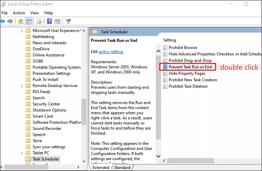262x171 pixels.
Task: Click the Prohibit Drag-and-Drop policy icon
Action: point(165,61)
